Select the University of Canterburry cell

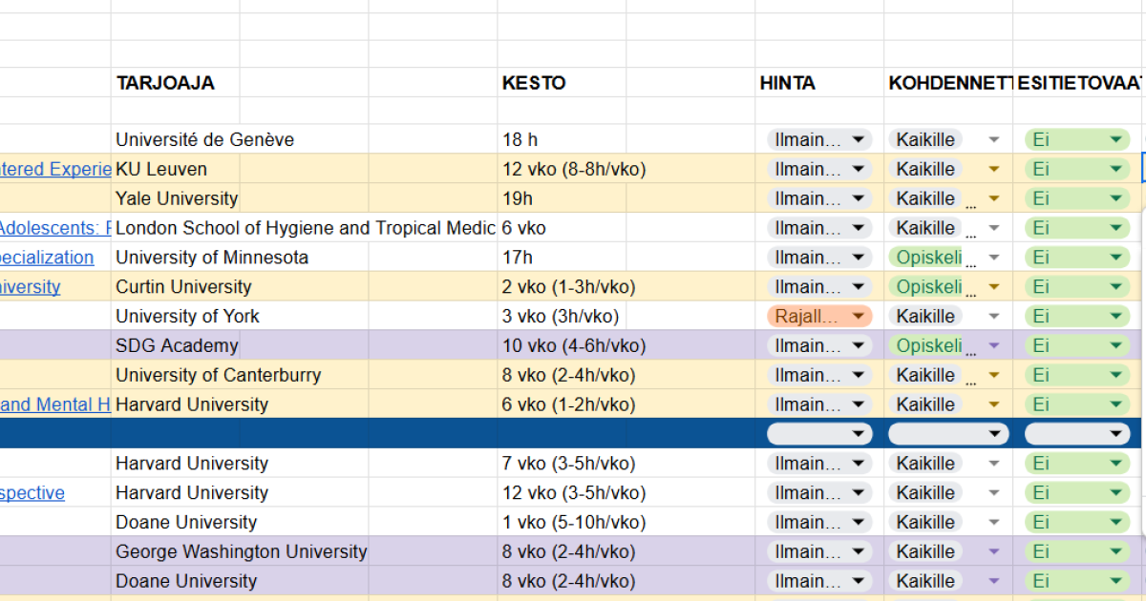tap(218, 375)
